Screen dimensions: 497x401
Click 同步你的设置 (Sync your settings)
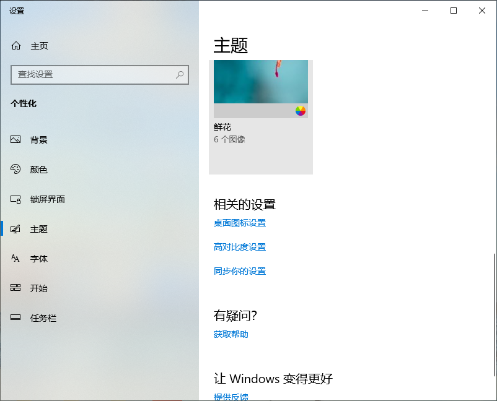(x=239, y=271)
